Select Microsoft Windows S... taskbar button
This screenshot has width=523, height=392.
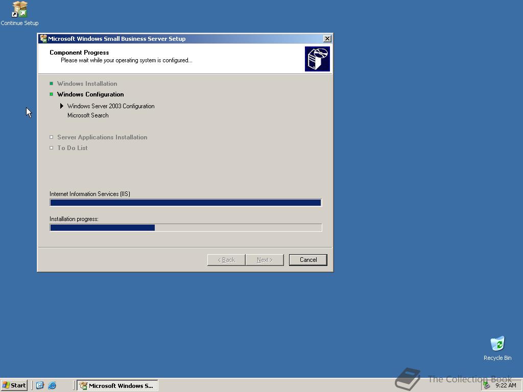tap(117, 385)
